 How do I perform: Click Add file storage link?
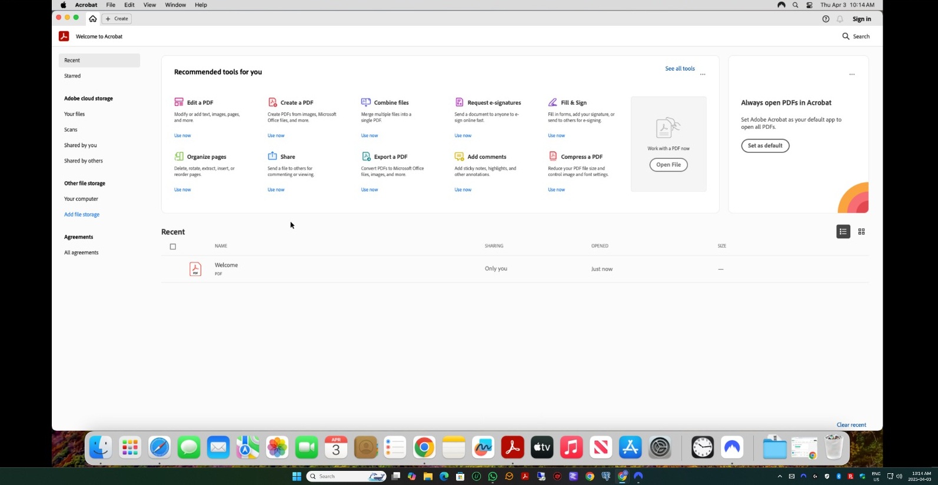coord(82,215)
